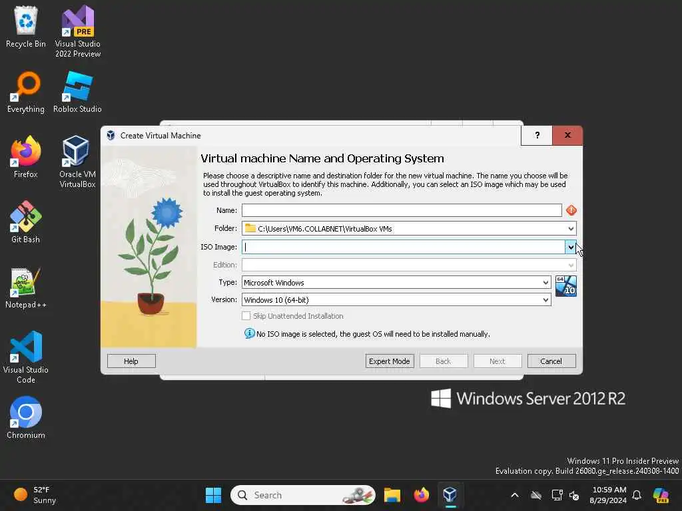Open the Type dropdown showing Microsoft Windows
This screenshot has width=682, height=511.
[x=396, y=282]
